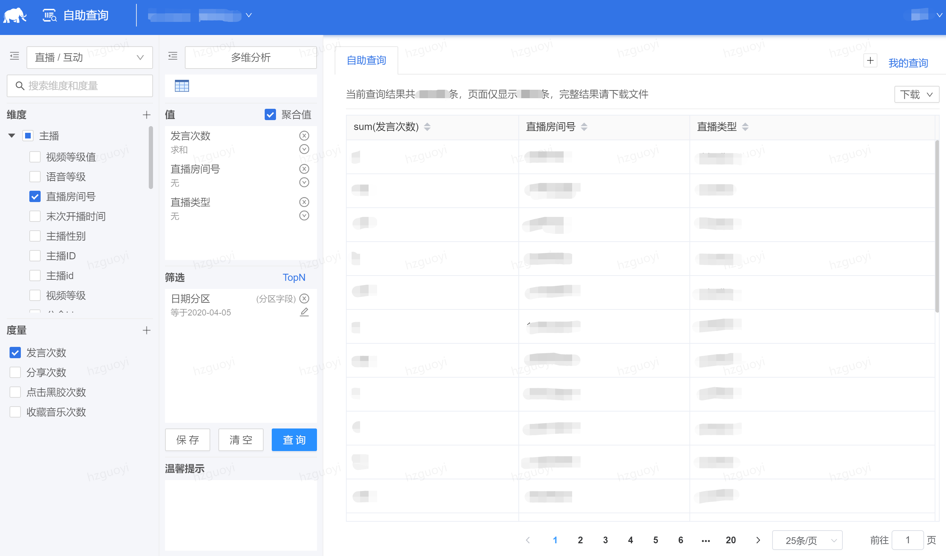946x556 pixels.
Task: Open the 直播 / 互动 dropdown
Action: [89, 57]
